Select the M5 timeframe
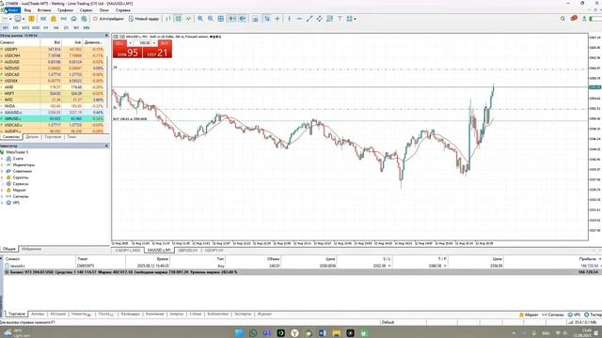Image resolution: width=602 pixels, height=338 pixels. click(x=16, y=27)
